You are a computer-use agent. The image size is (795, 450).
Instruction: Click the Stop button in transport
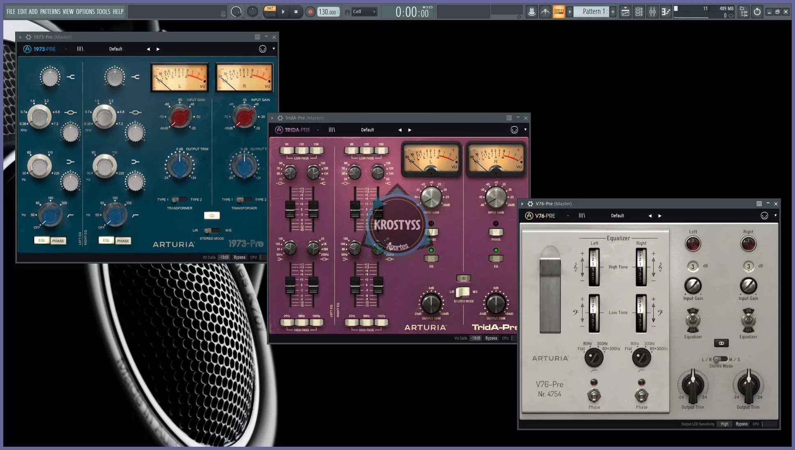coord(296,12)
